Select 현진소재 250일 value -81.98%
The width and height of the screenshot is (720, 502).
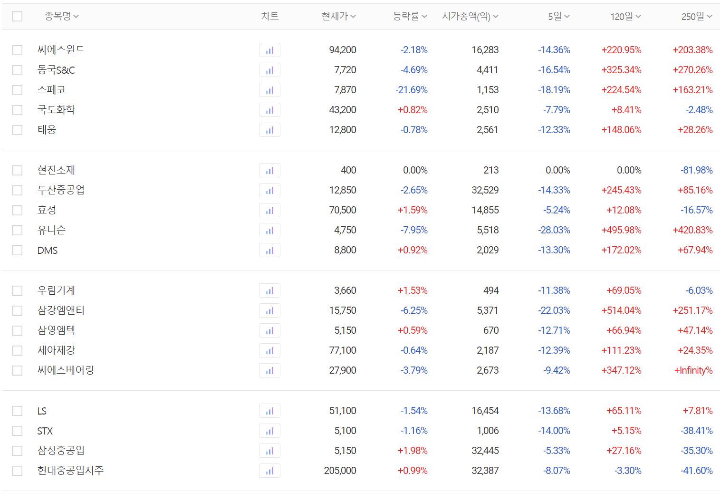[x=697, y=170]
